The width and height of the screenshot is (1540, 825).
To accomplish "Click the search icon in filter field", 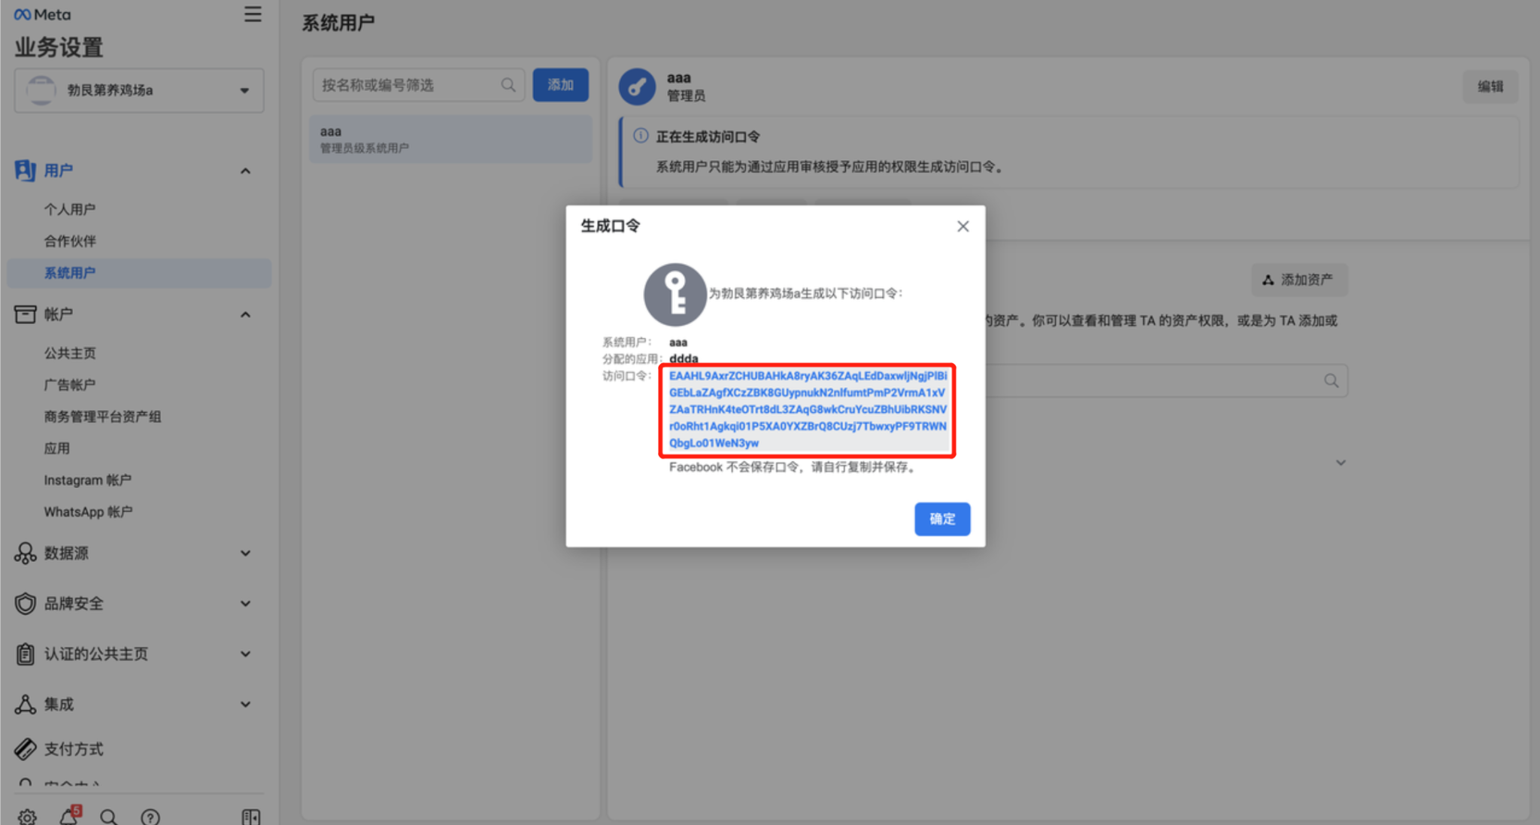I will tap(508, 85).
